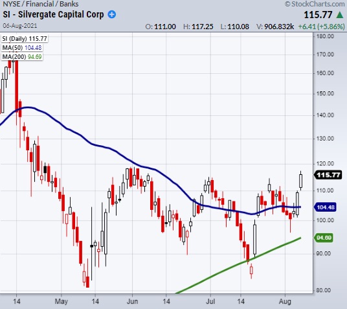Click the last price 115.77 in header
Screen dimensions: 347x309
tap(318, 15)
